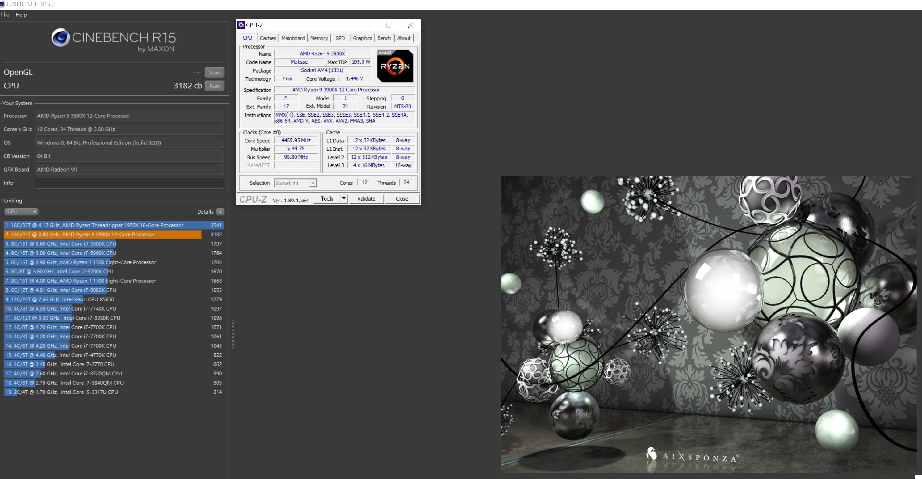Click the Close button in CPU-Z
The width and height of the screenshot is (922, 479).
402,198
